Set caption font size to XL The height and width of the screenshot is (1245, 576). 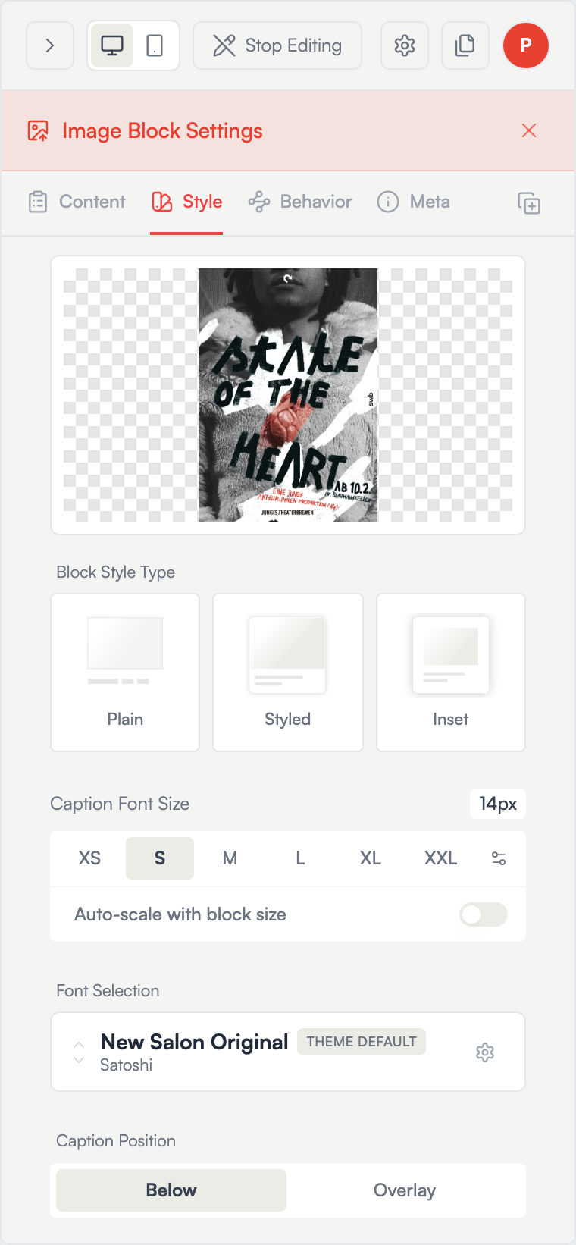370,858
